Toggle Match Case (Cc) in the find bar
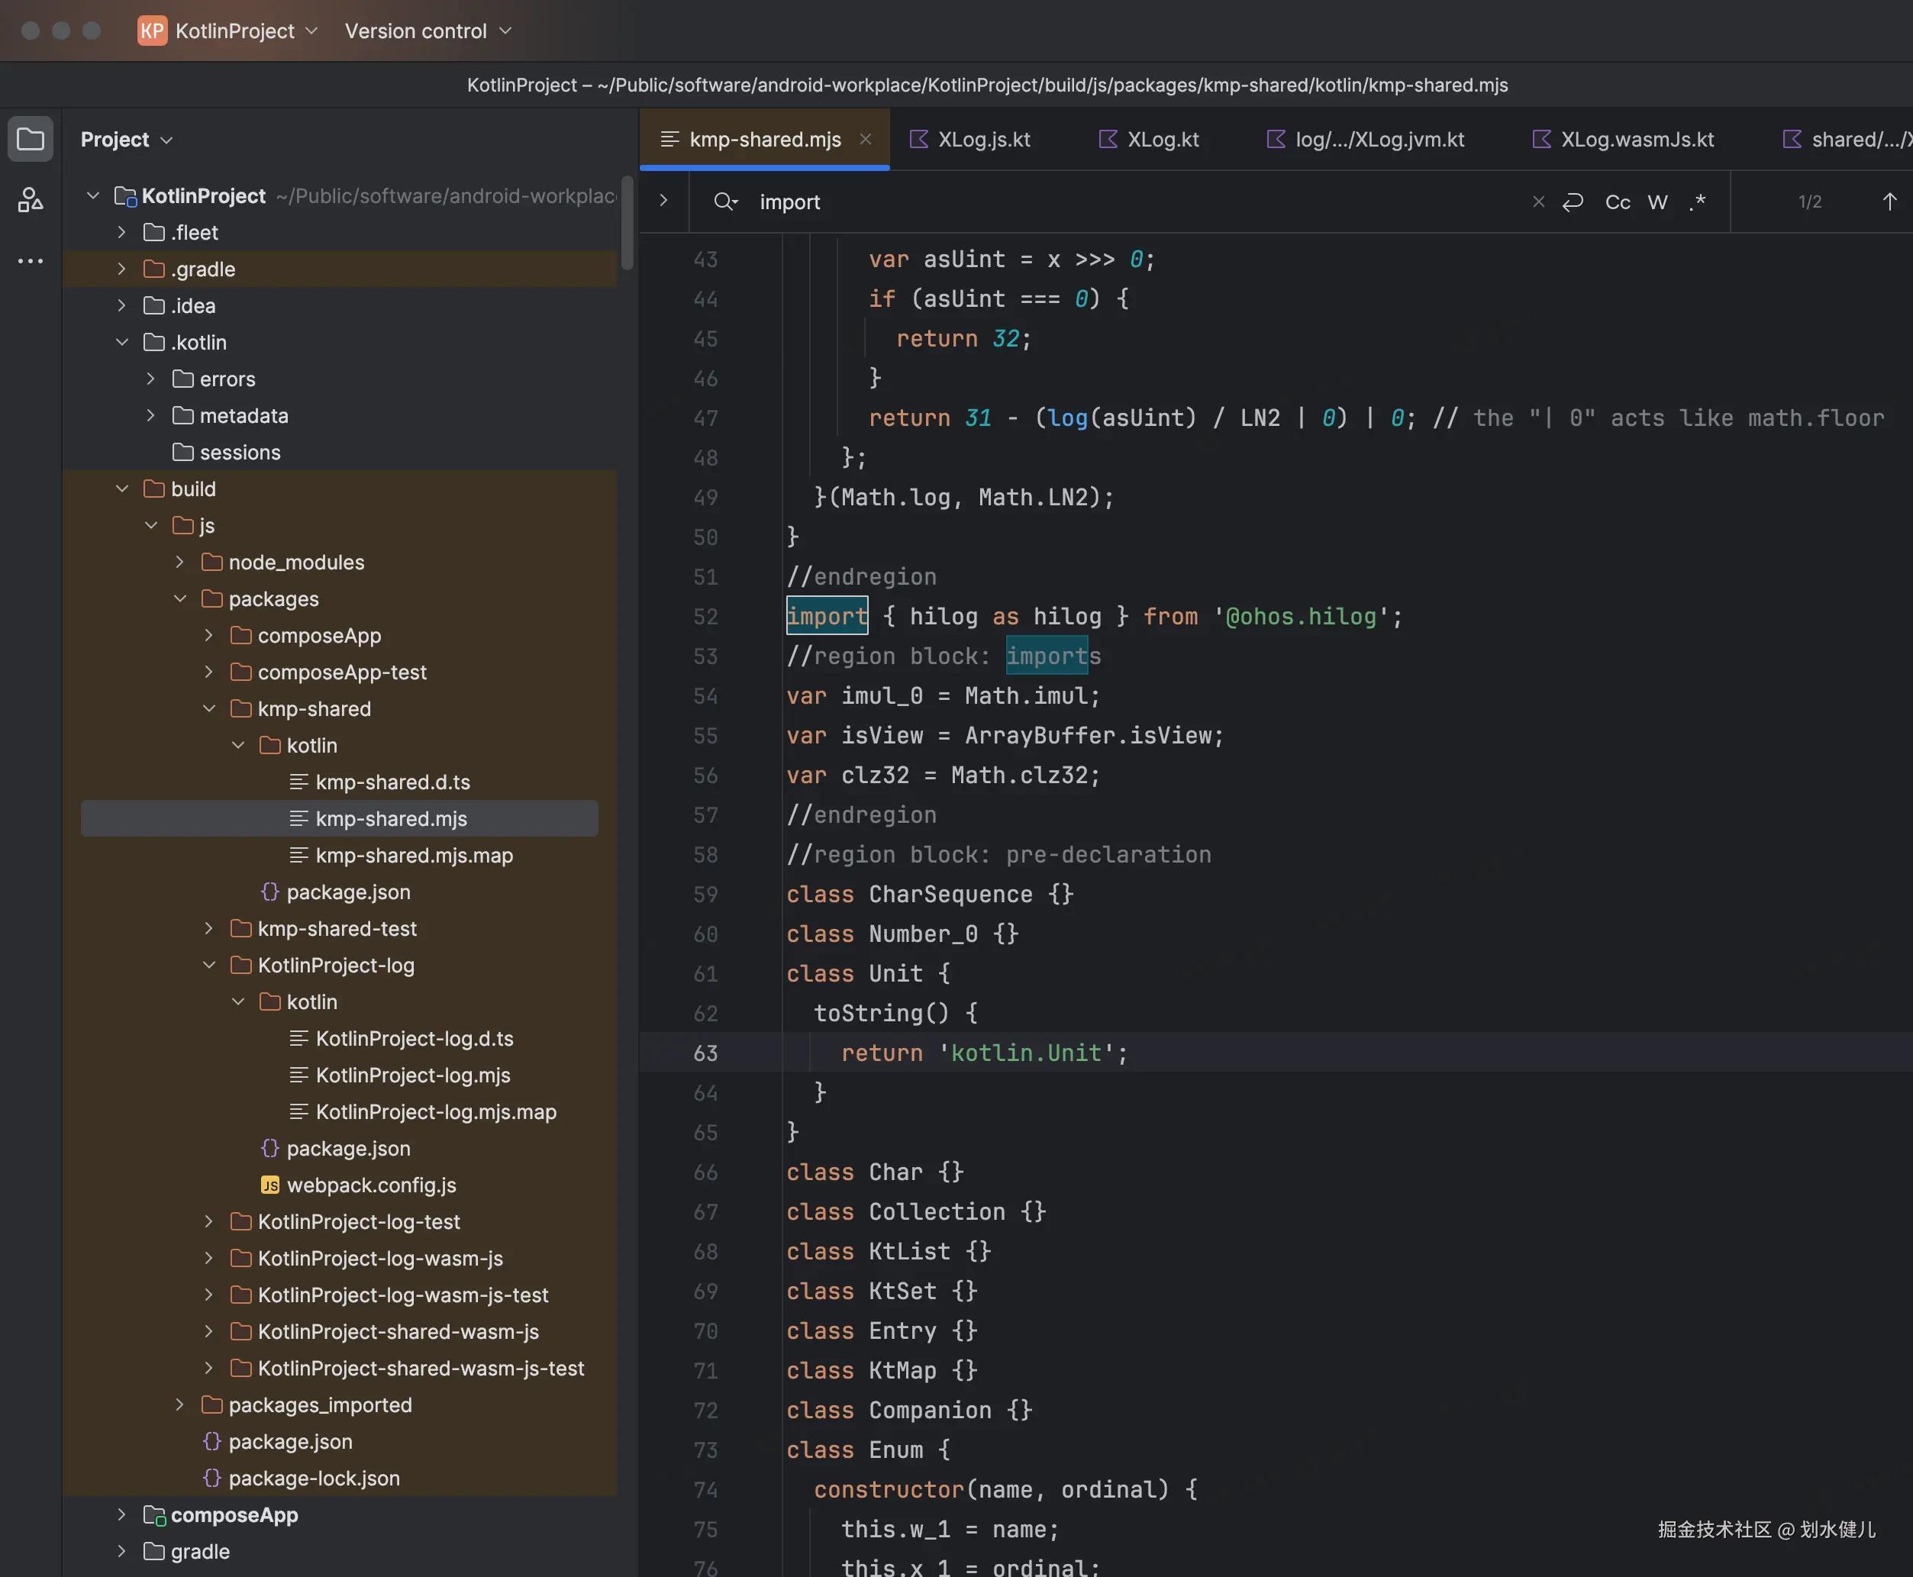 pyautogui.click(x=1618, y=202)
